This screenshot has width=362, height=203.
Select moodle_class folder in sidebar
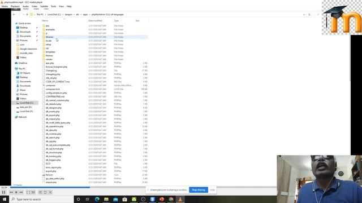(26, 53)
